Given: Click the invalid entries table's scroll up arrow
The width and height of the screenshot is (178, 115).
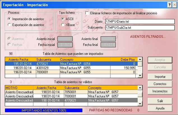Looking at the screenshot, I should pyautogui.click(x=140, y=88).
